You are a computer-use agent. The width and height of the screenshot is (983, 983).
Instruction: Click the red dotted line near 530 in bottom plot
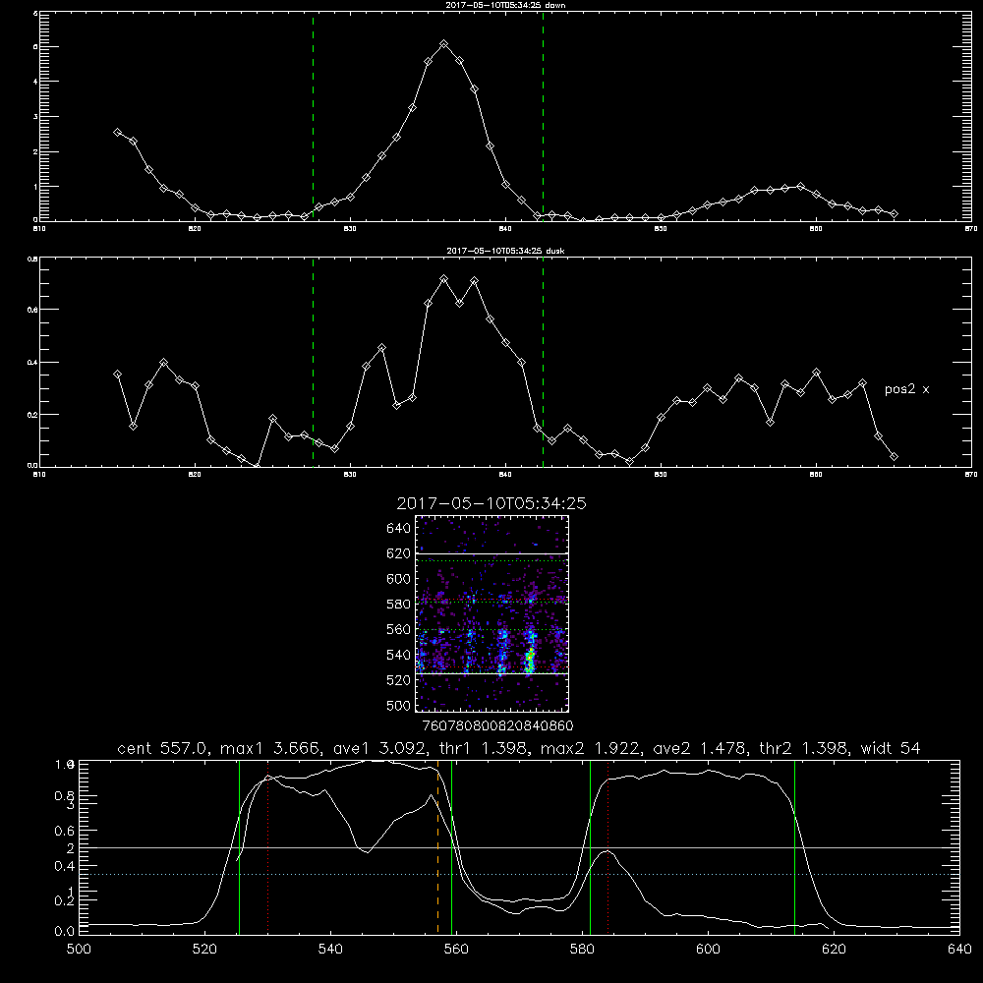[x=267, y=846]
